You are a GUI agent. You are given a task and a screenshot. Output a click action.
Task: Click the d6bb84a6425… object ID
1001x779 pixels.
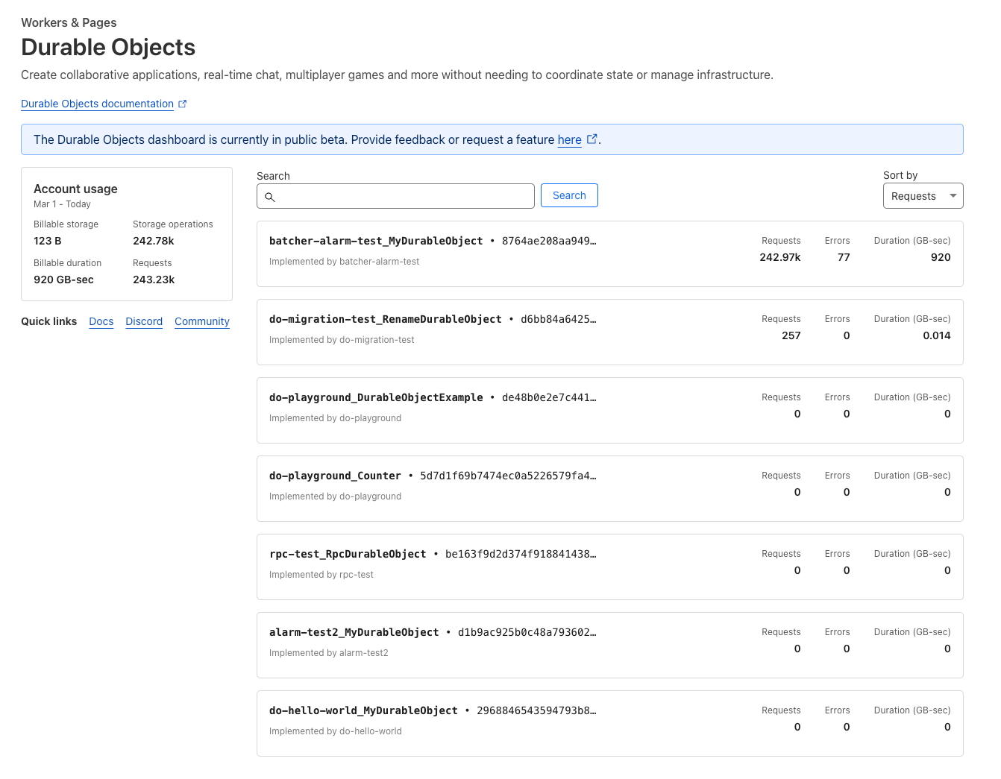(x=559, y=319)
